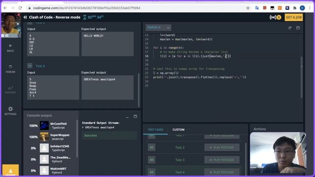Screen dimensions: 315x177
Task: Click the countdown timer display
Action: pos(94,17)
